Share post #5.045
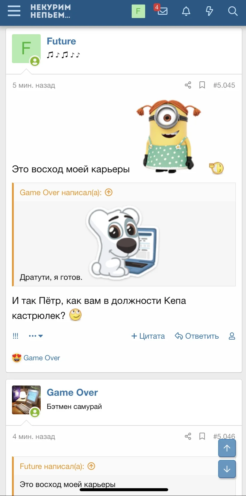The height and width of the screenshot is (496, 246). tap(188, 85)
